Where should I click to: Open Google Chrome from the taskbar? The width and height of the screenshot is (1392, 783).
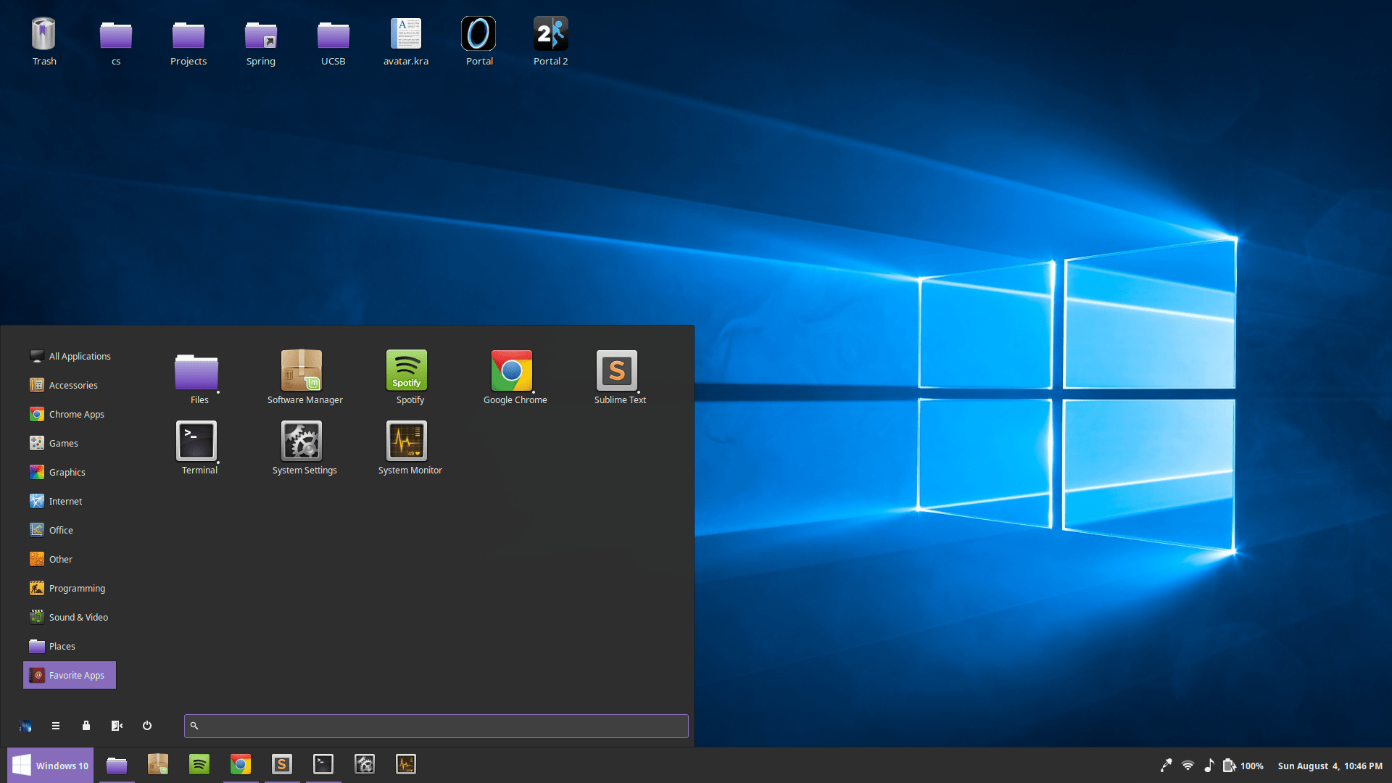click(241, 765)
